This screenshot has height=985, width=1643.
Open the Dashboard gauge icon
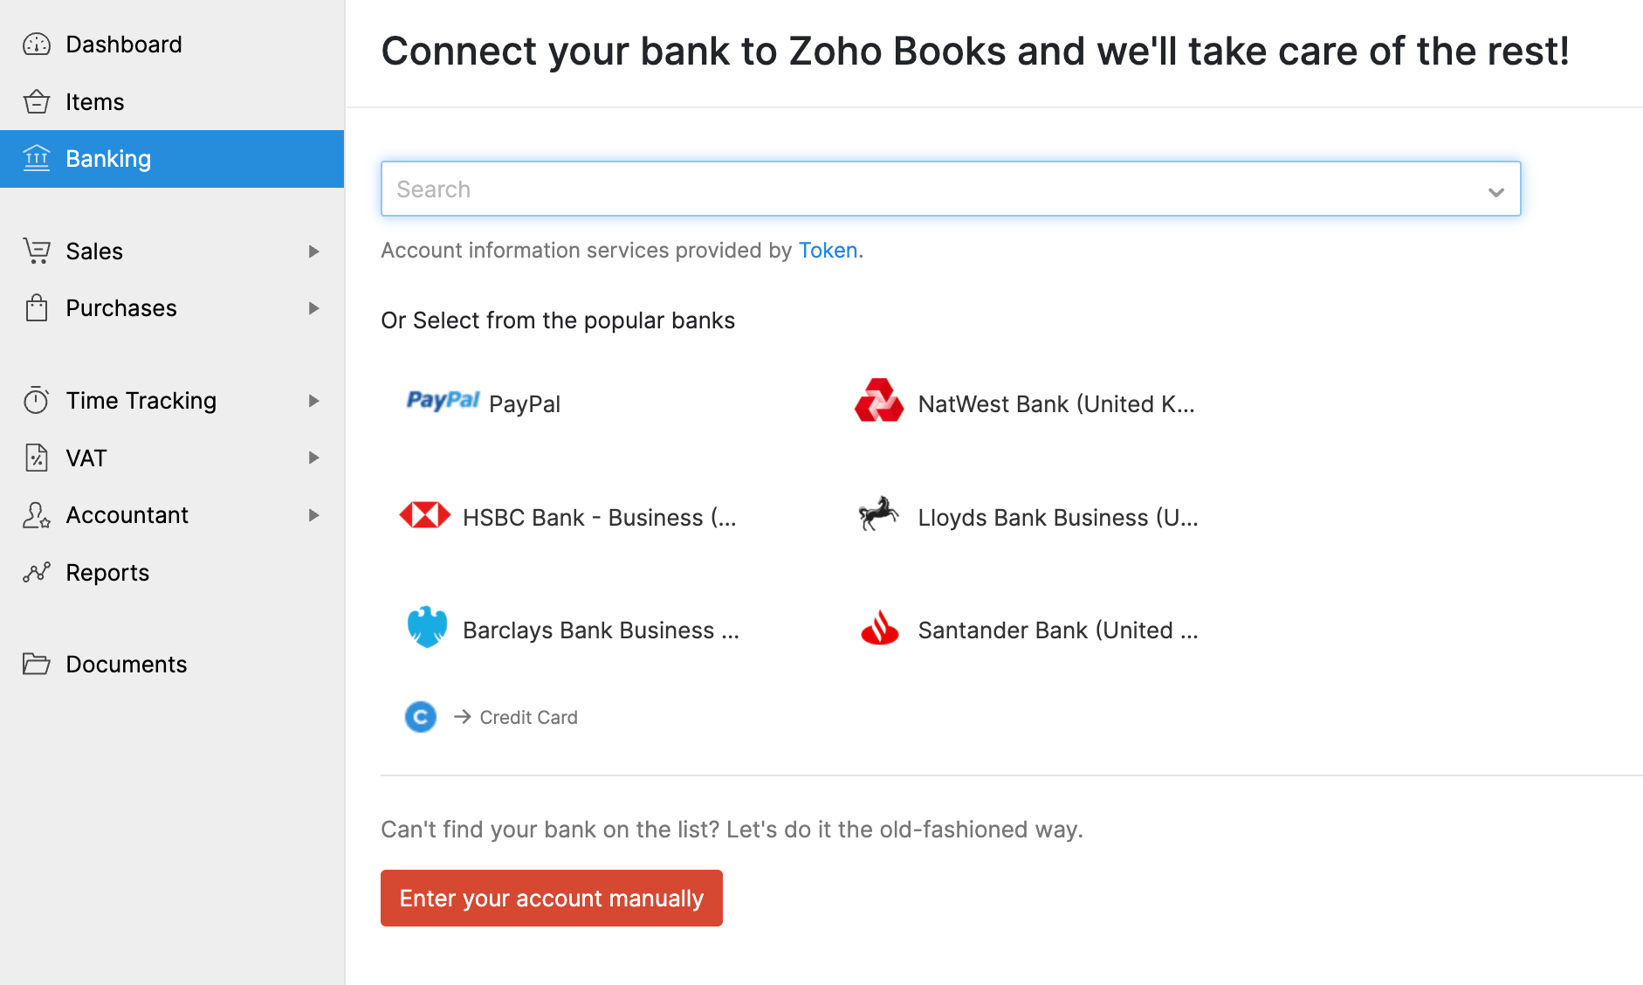pyautogui.click(x=37, y=45)
